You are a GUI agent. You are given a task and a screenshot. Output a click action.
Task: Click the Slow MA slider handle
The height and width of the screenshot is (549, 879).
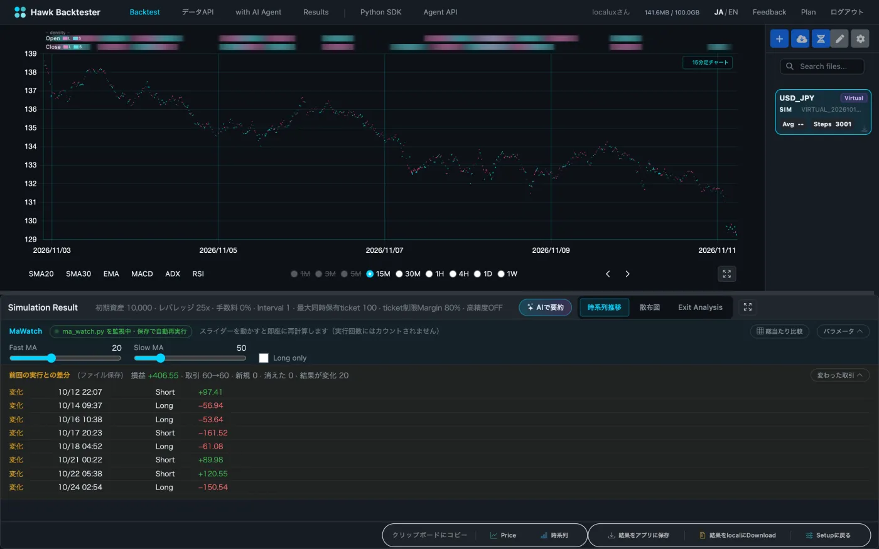tap(160, 358)
